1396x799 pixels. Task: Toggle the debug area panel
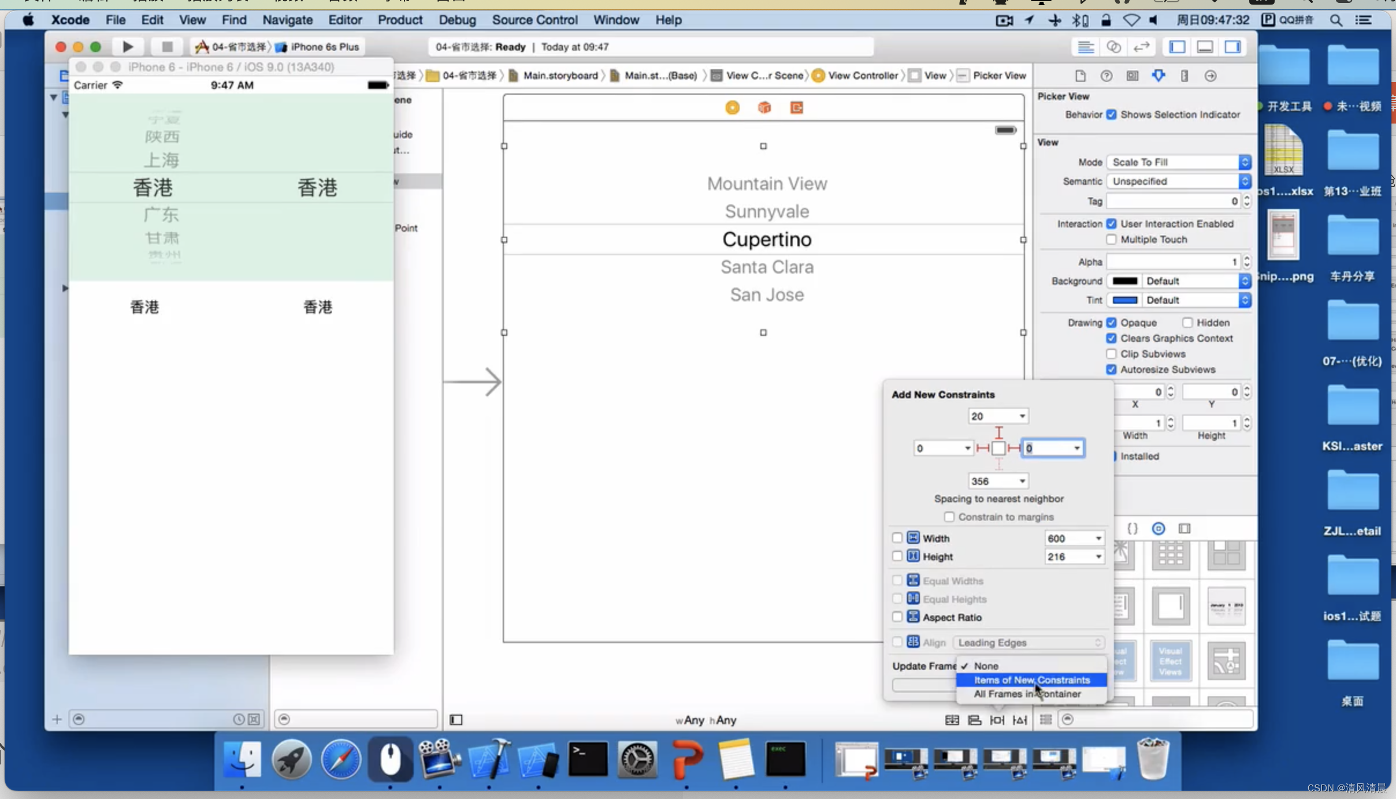pyautogui.click(x=1205, y=47)
